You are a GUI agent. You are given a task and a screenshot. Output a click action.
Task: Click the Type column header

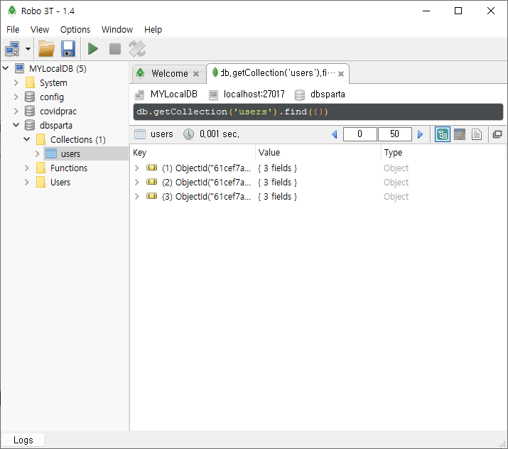[443, 153]
